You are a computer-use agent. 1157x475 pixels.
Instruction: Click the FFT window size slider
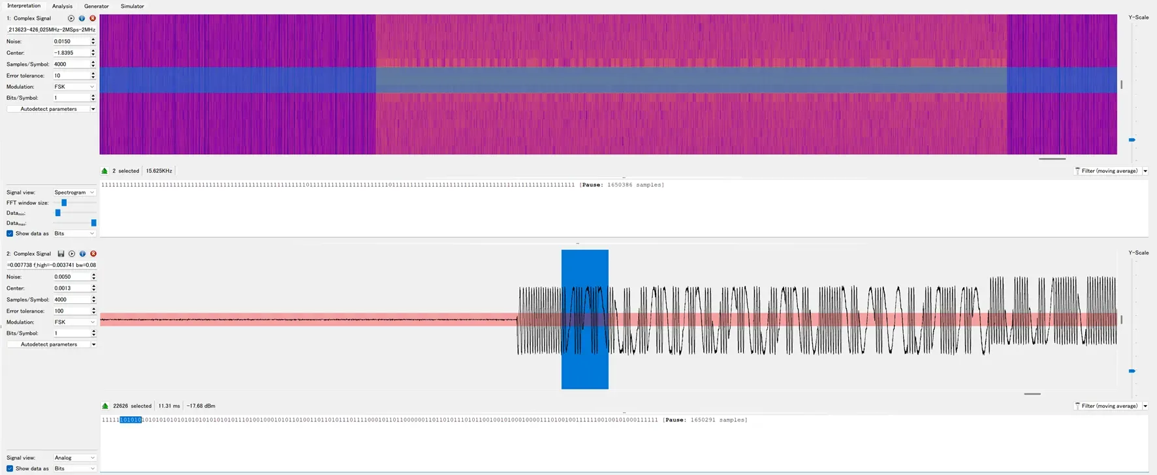[64, 203]
